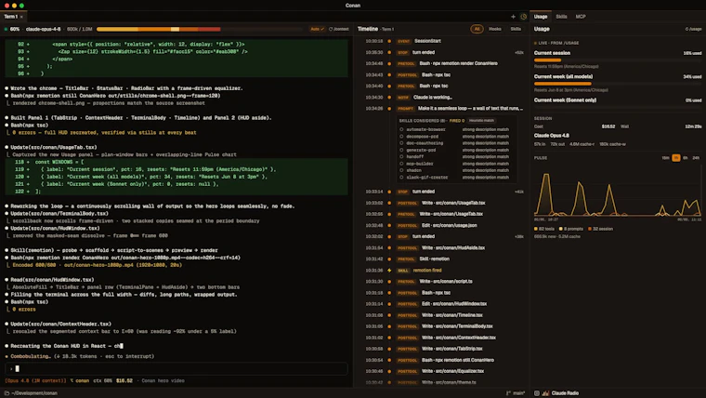Screen dimensions: 706x398
Task: Click the 8 prompts legend item
Action: click(x=571, y=229)
